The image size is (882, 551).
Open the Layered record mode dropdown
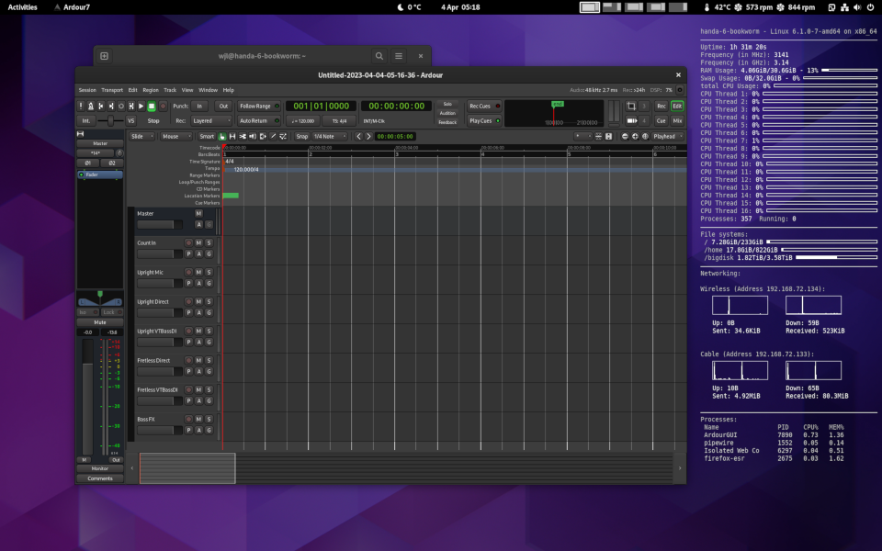pyautogui.click(x=211, y=120)
